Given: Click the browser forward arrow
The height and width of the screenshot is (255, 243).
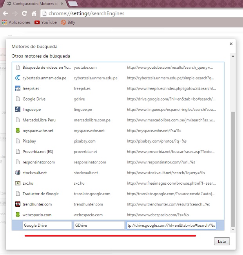Looking at the screenshot, I should [x=15, y=13].
